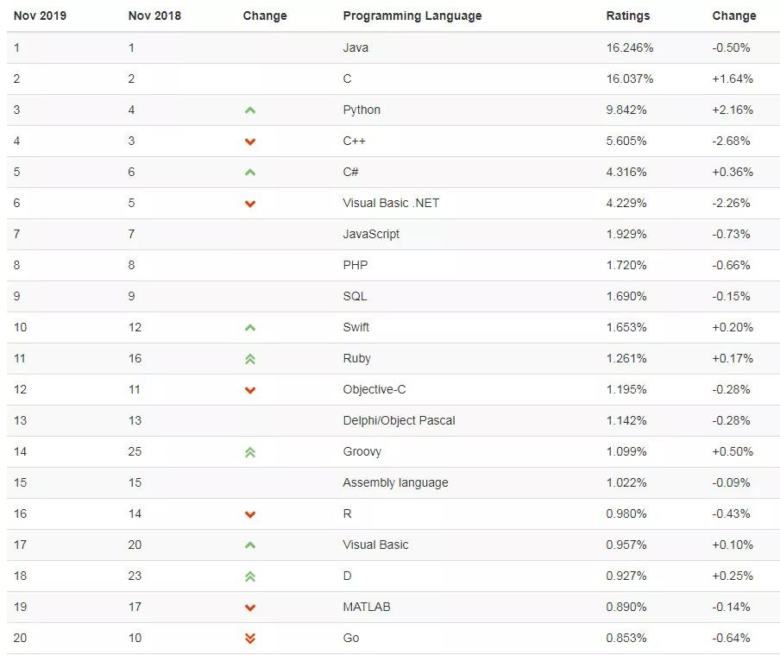Click the Delphi/Object Pascal entry
Image resolution: width=780 pixels, height=655 pixels.
(399, 420)
